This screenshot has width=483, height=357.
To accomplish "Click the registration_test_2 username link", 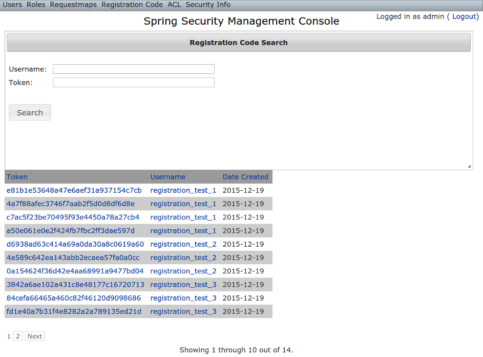I will point(183,244).
